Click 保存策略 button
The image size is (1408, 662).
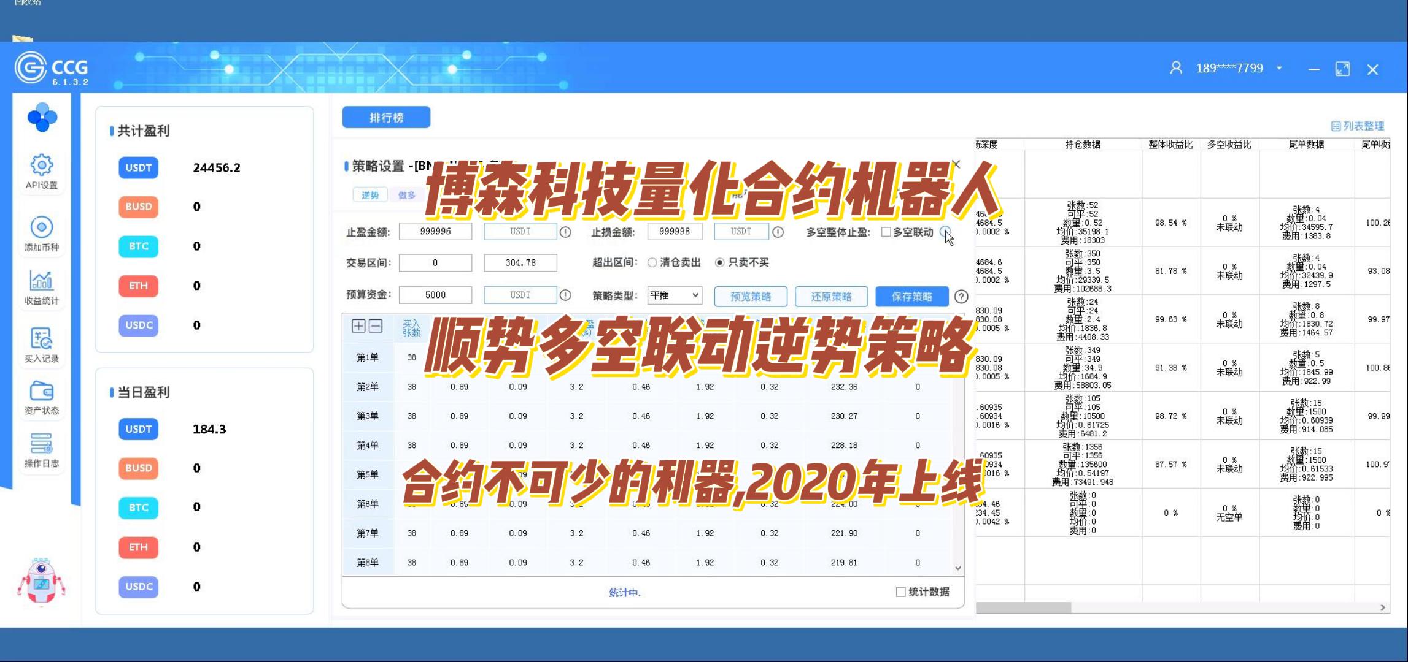click(911, 296)
